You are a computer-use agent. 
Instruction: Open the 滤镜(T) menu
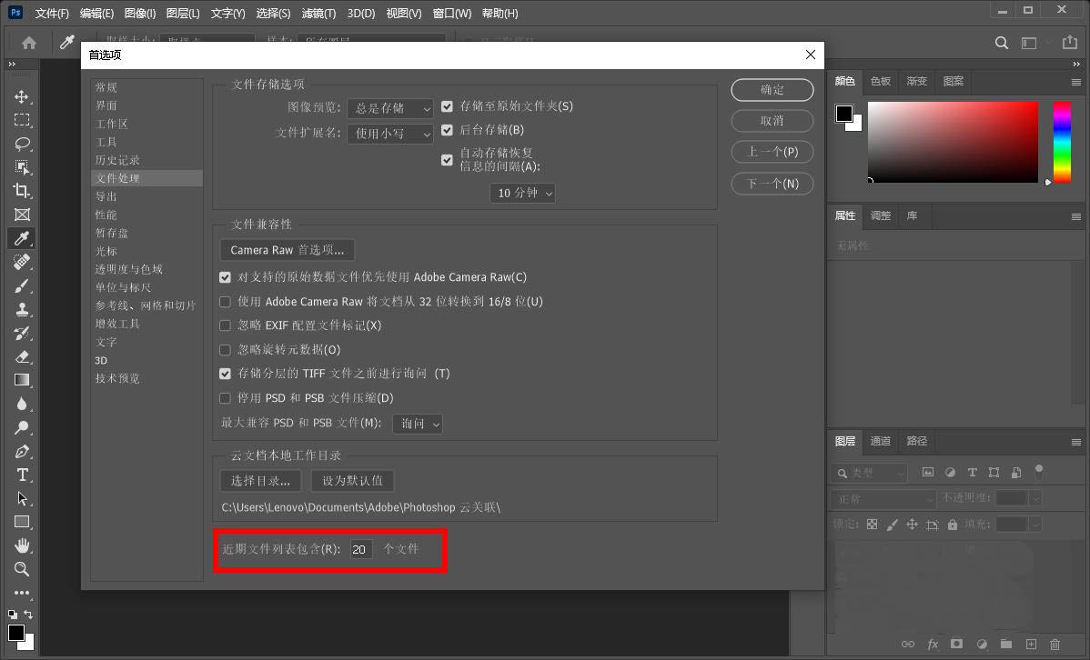coord(318,14)
